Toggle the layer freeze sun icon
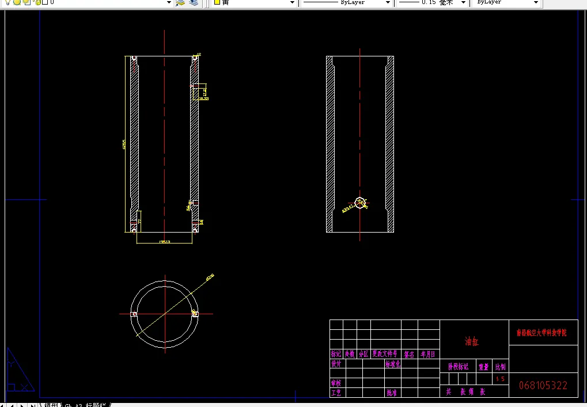This screenshot has height=407, width=587. pyautogui.click(x=17, y=2)
